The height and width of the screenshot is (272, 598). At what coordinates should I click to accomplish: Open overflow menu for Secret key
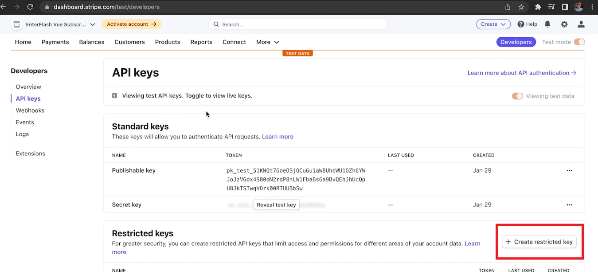pos(569,205)
